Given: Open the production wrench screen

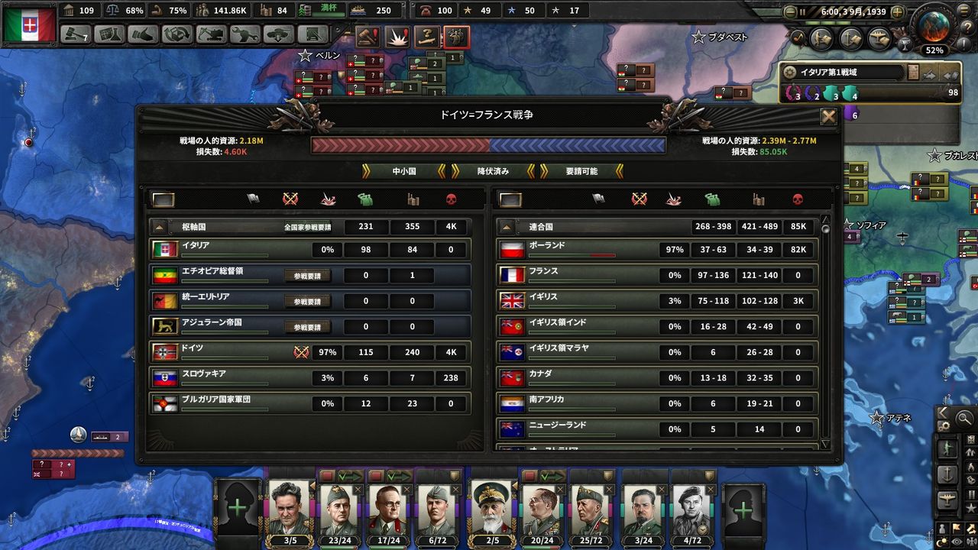Looking at the screenshot, I should pyautogui.click(x=244, y=34).
